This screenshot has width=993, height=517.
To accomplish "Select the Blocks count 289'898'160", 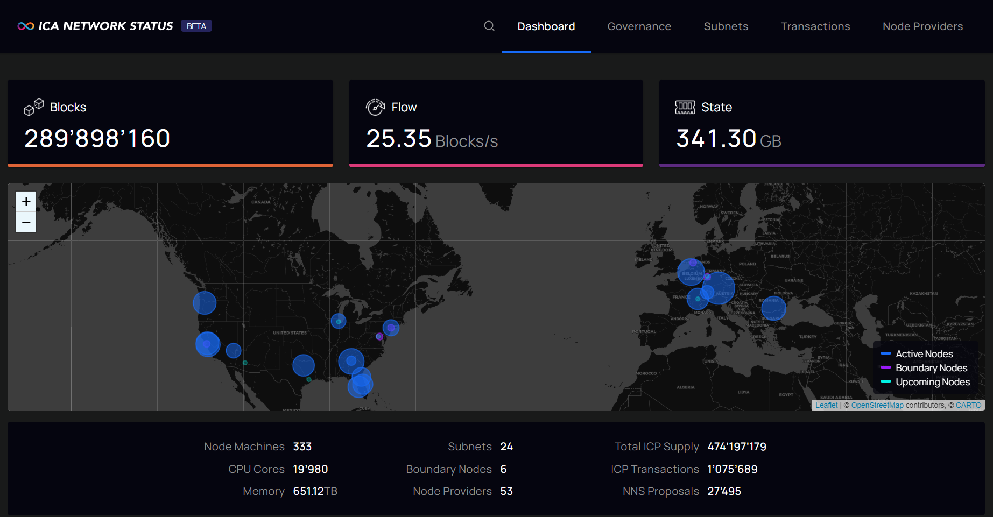I will (x=97, y=138).
